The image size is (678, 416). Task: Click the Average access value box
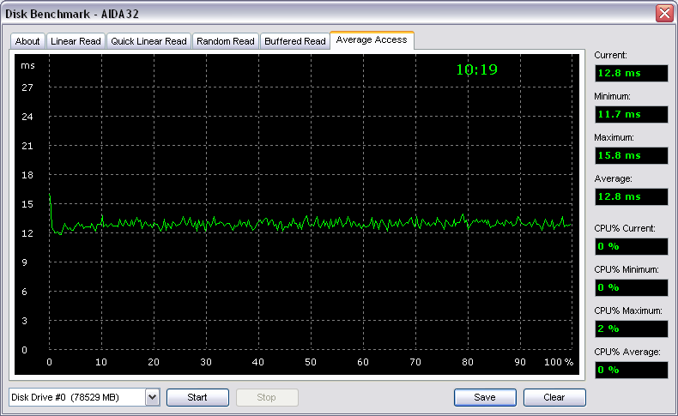pyautogui.click(x=632, y=196)
